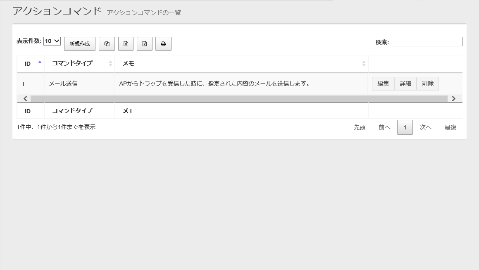Screen dimensions: 479x270
Task: Click the コマンドタイプ column sort icon
Action: tap(111, 64)
